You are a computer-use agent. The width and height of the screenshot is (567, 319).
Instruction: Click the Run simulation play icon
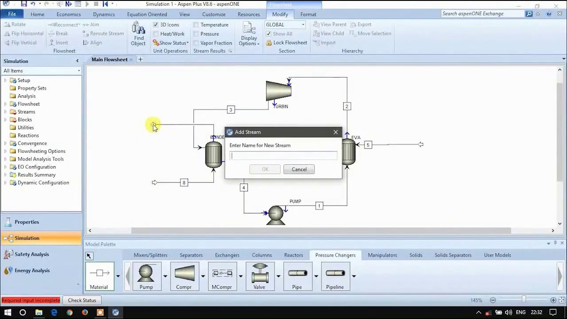pos(87,4)
